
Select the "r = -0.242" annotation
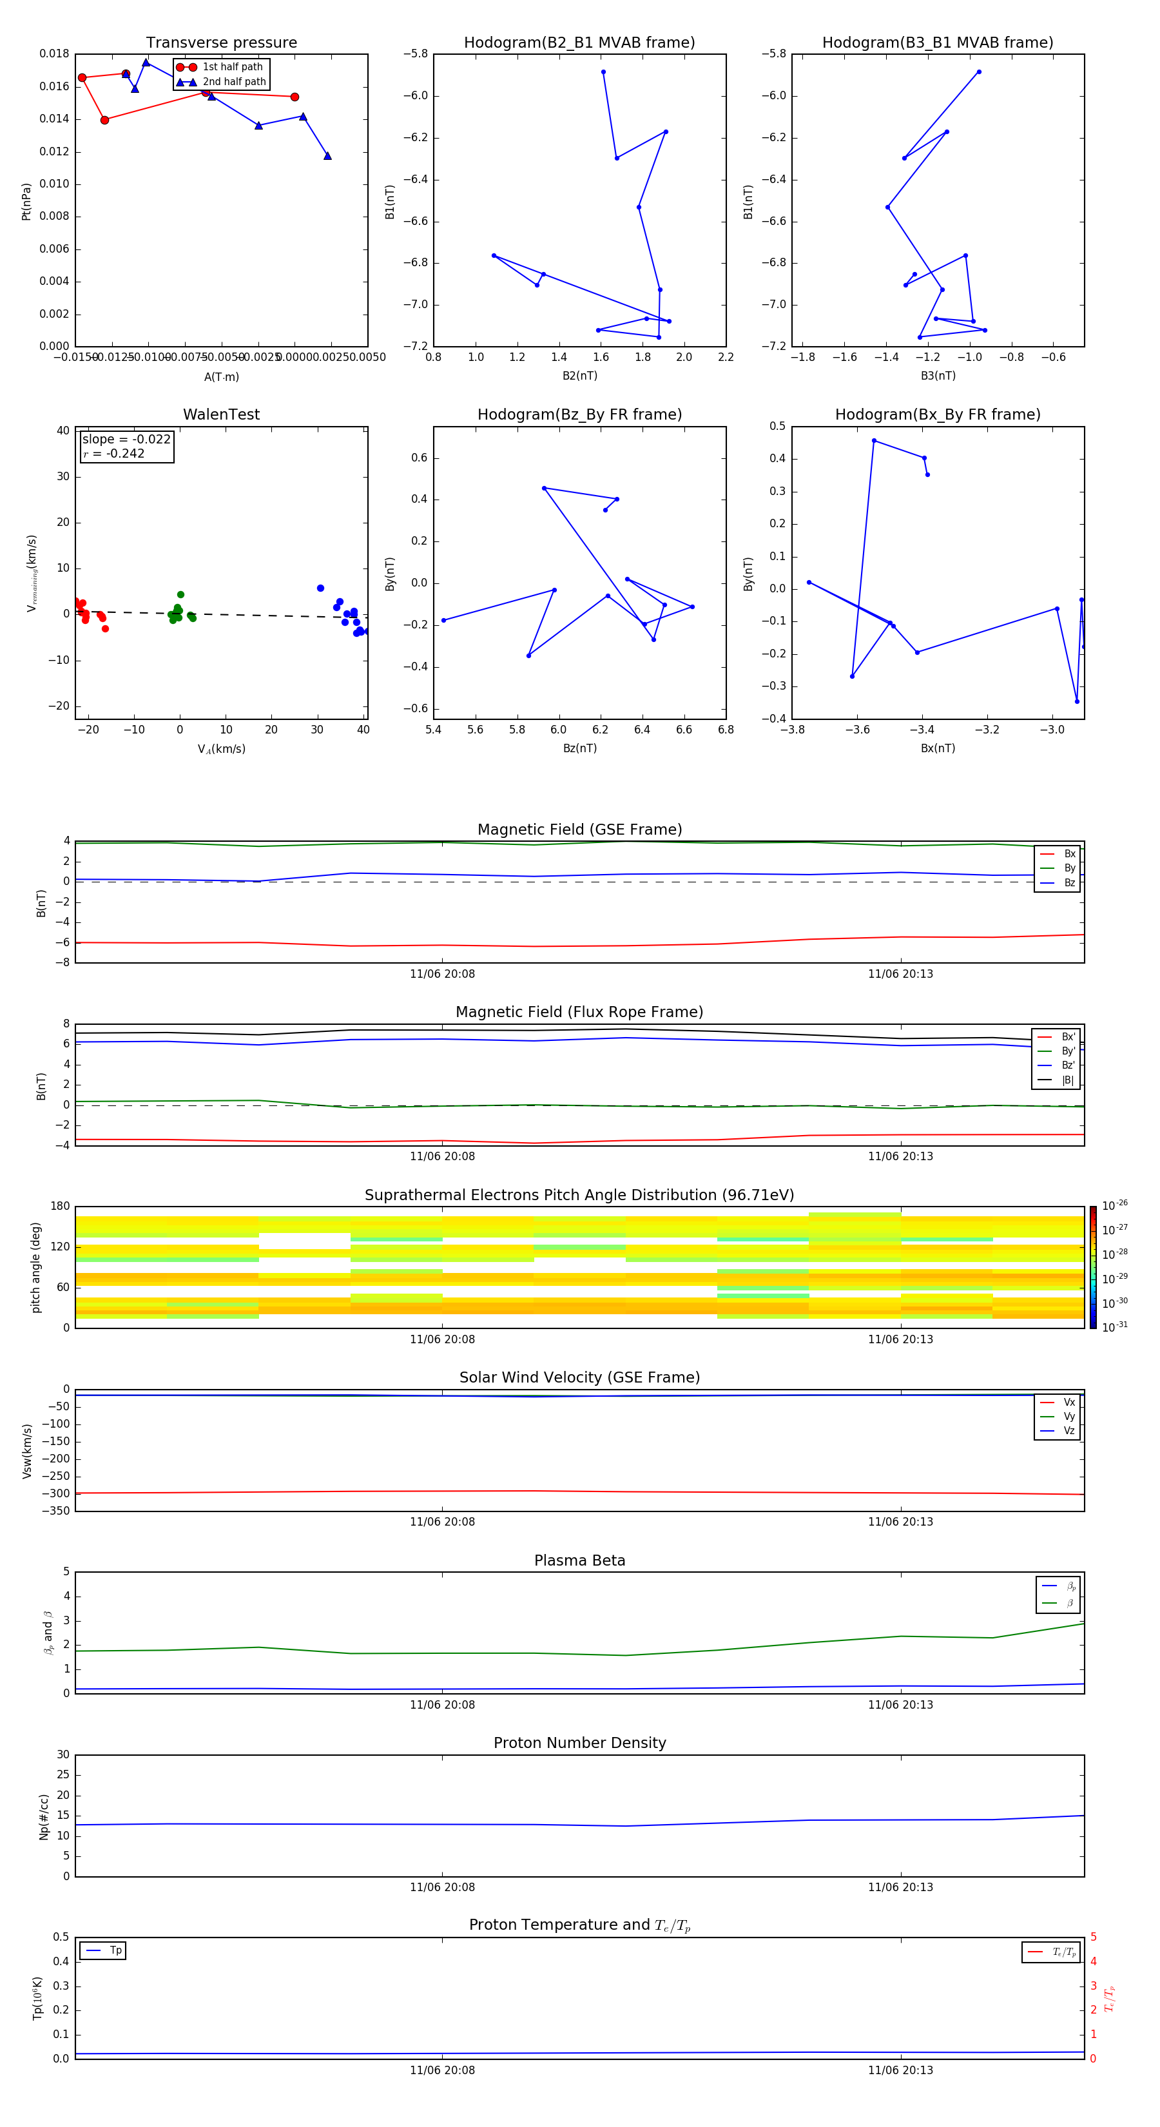coord(114,453)
